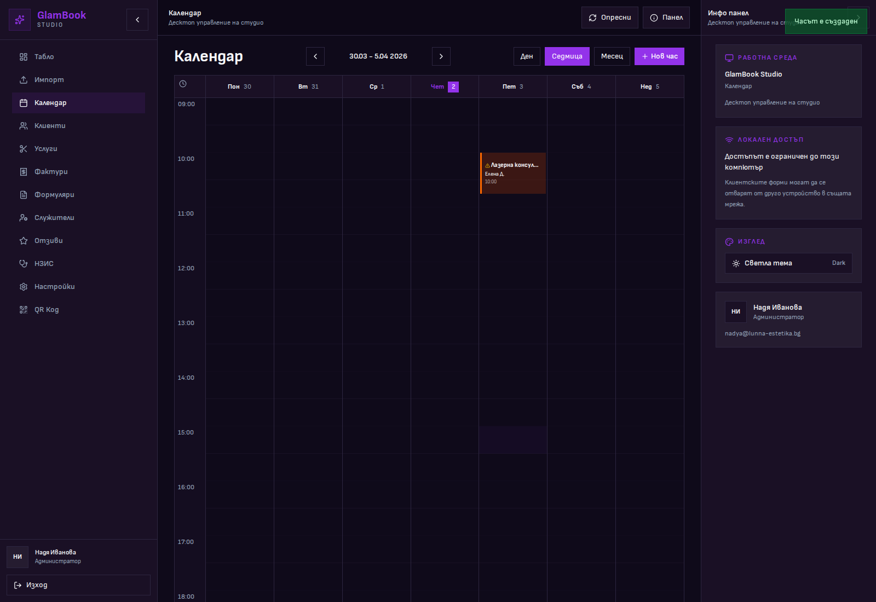Open НЗИС via the stethoscope icon
The image size is (876, 602).
click(24, 264)
